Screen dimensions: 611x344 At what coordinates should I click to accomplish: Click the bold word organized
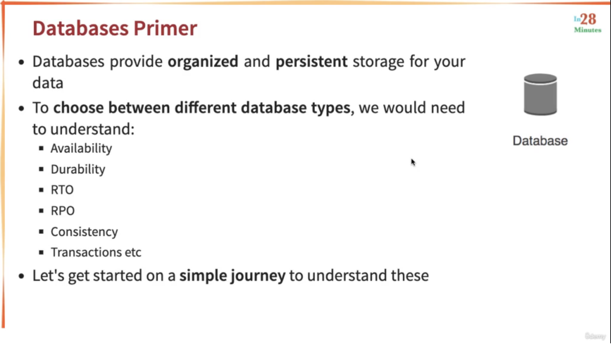click(x=203, y=61)
